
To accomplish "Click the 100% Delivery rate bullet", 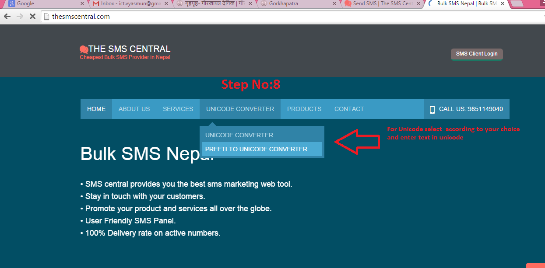I will coord(151,233).
